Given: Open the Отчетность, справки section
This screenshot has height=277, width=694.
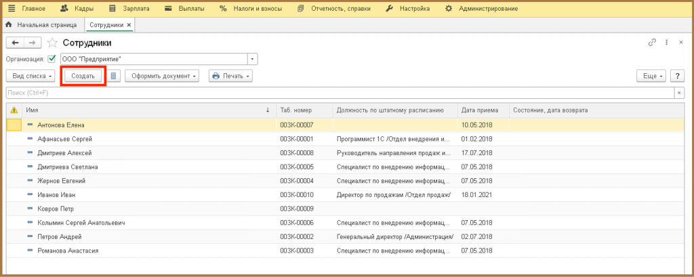Looking at the screenshot, I should [334, 8].
